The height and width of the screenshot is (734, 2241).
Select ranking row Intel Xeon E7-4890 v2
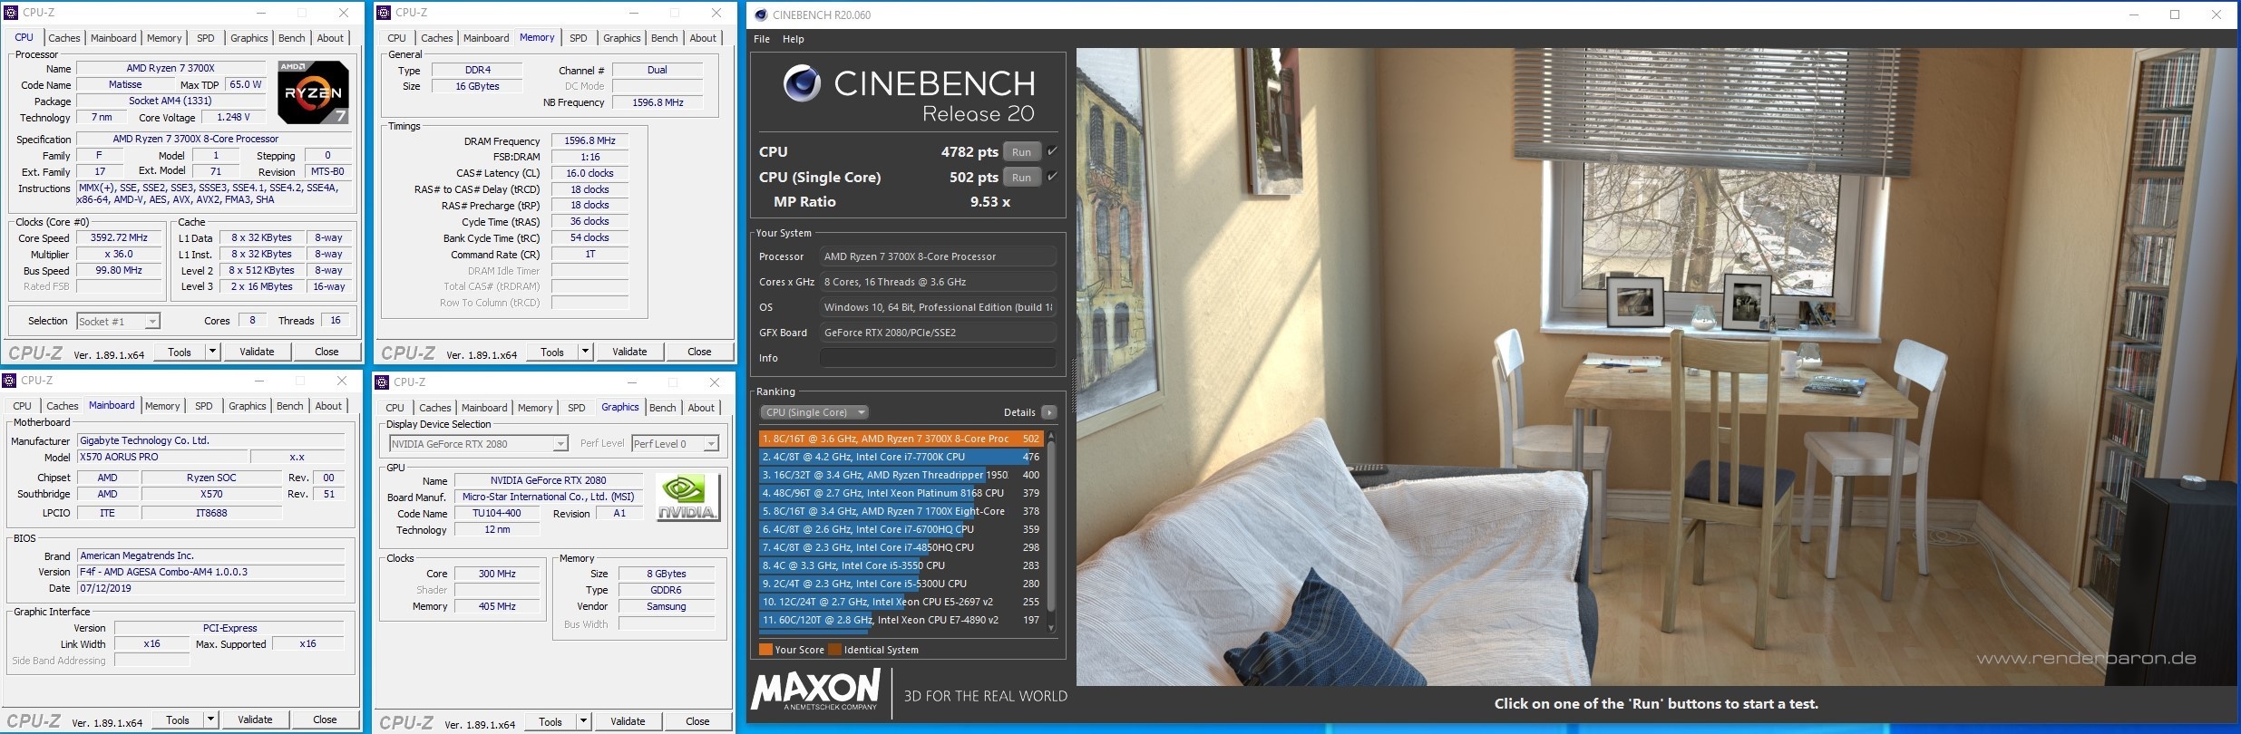(901, 620)
